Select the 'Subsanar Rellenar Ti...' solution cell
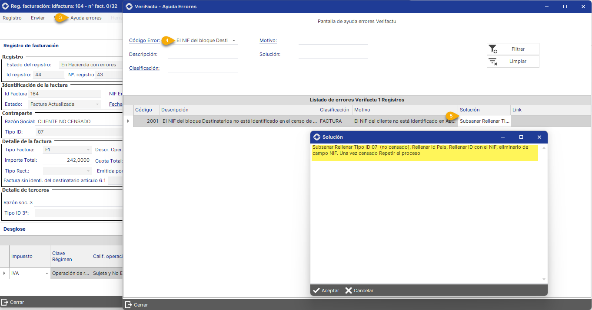Screen dimensions: 592x310 click(x=484, y=121)
